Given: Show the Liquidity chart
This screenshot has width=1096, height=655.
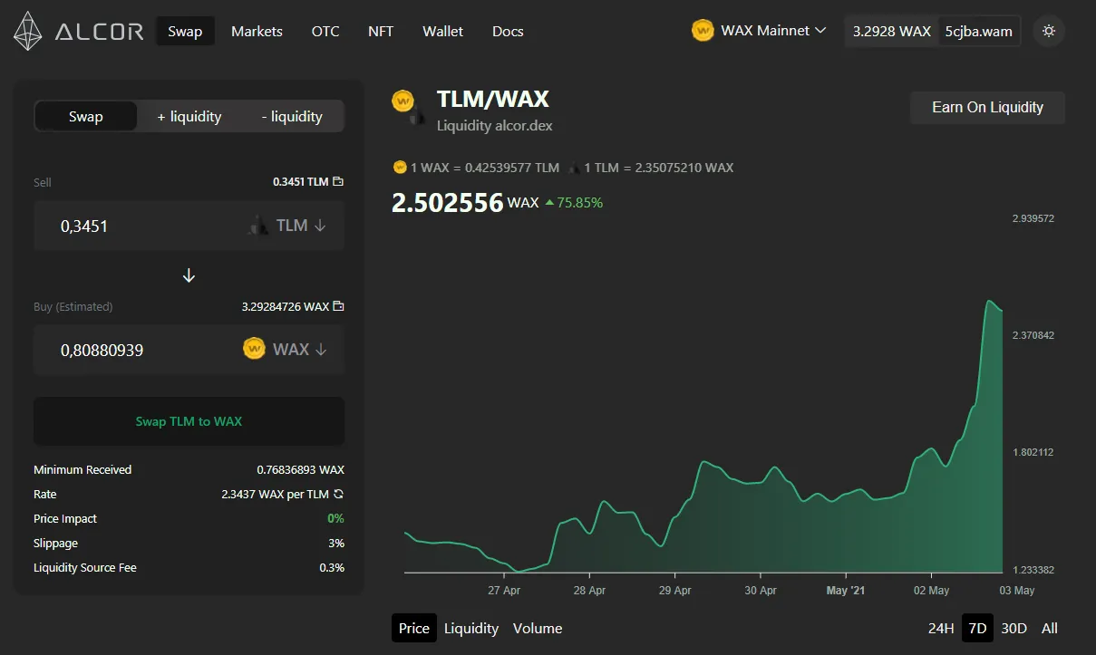Looking at the screenshot, I should tap(471, 628).
